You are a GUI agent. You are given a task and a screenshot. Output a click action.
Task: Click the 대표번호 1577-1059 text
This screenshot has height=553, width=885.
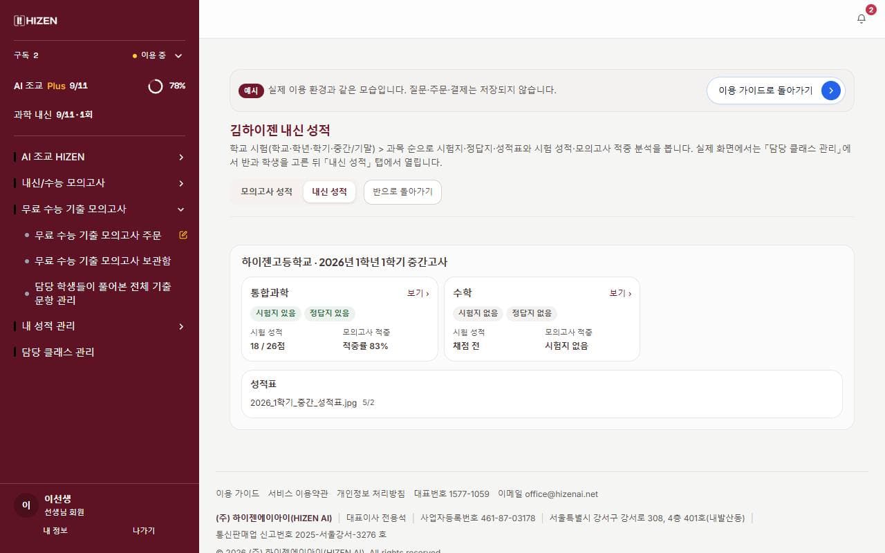pyautogui.click(x=451, y=494)
